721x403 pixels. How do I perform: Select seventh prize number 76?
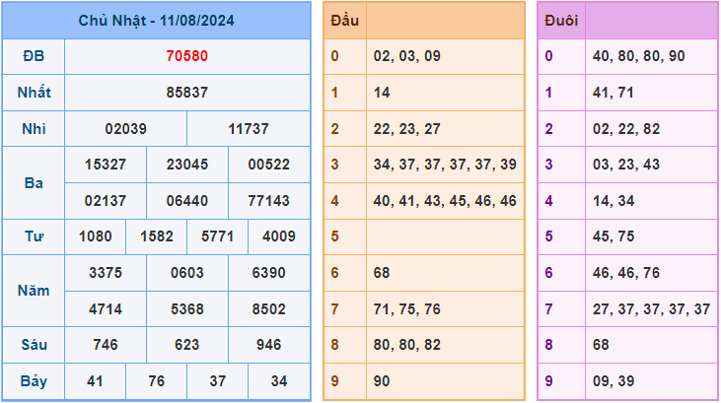click(x=156, y=381)
